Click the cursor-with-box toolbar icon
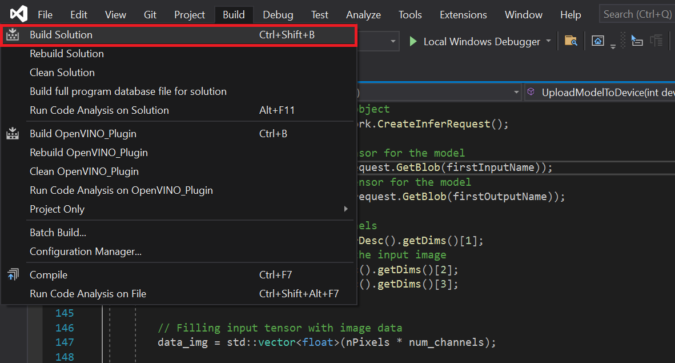The width and height of the screenshot is (675, 363). point(637,41)
